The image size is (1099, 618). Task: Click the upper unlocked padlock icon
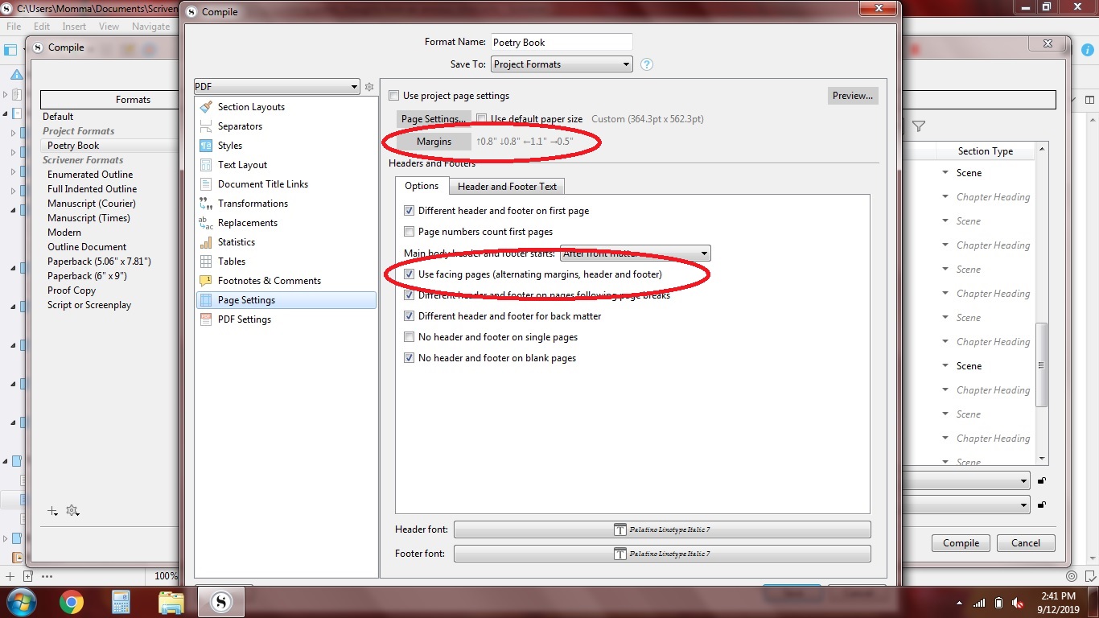1042,480
